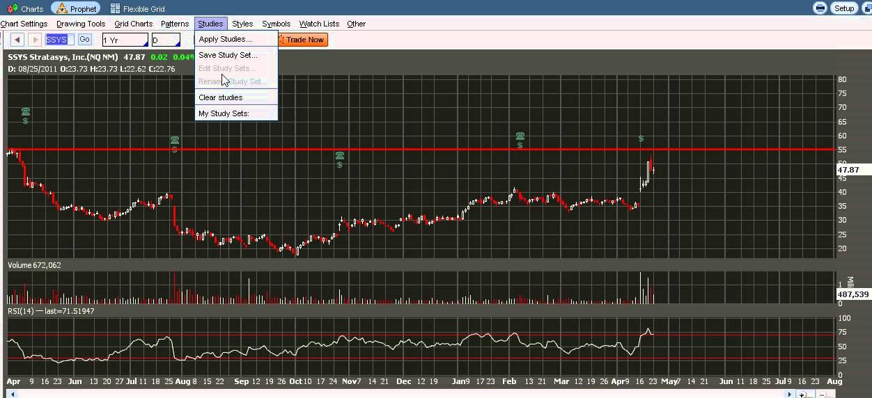
Task: Click the February dollar icon
Action: pos(520,145)
